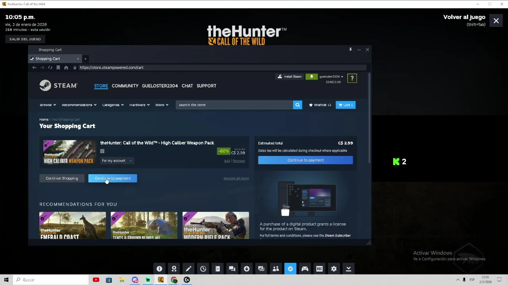Screen dimensions: 508x285
Task: Expand the More dropdown
Action: (x=162, y=105)
